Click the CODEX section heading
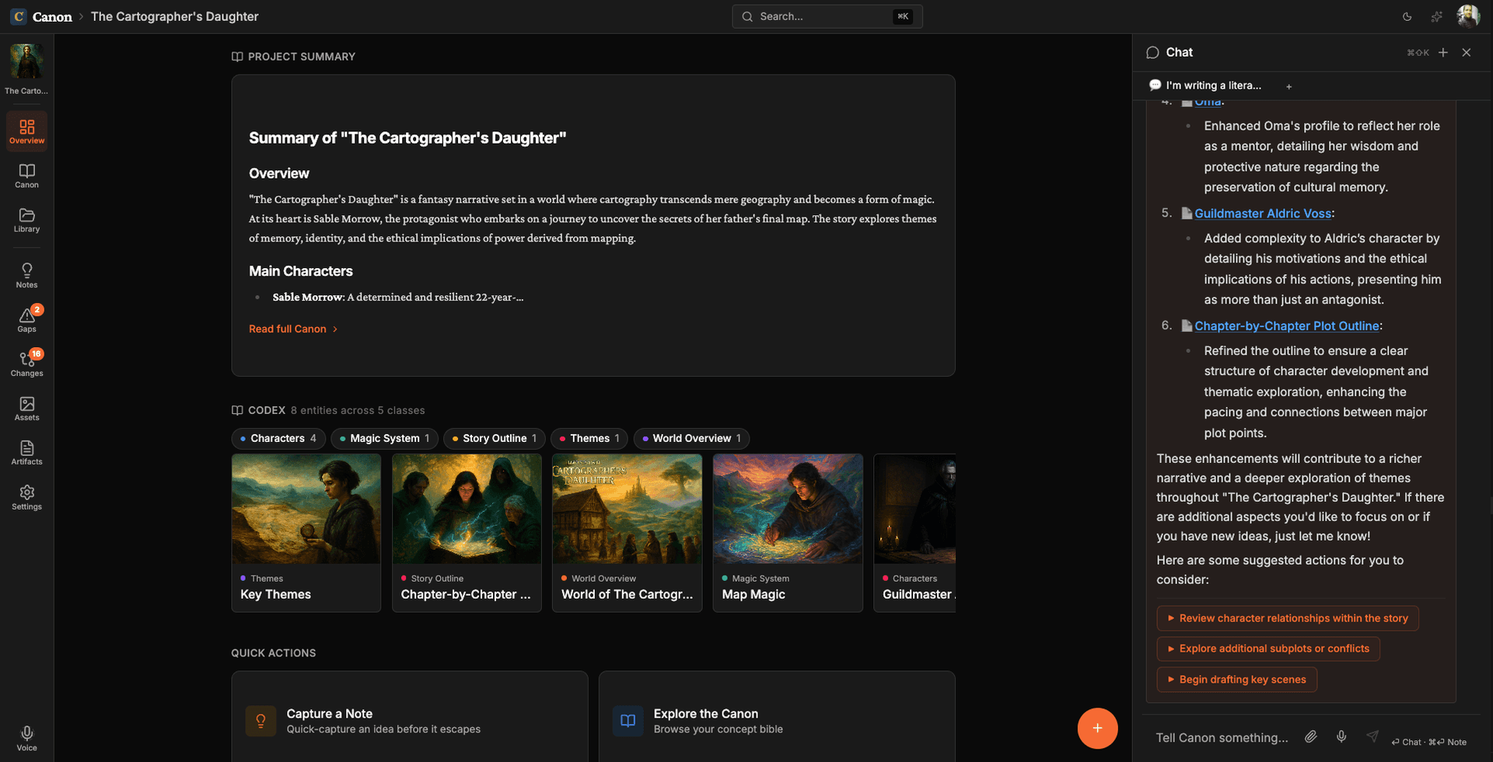The width and height of the screenshot is (1493, 762). coord(267,410)
